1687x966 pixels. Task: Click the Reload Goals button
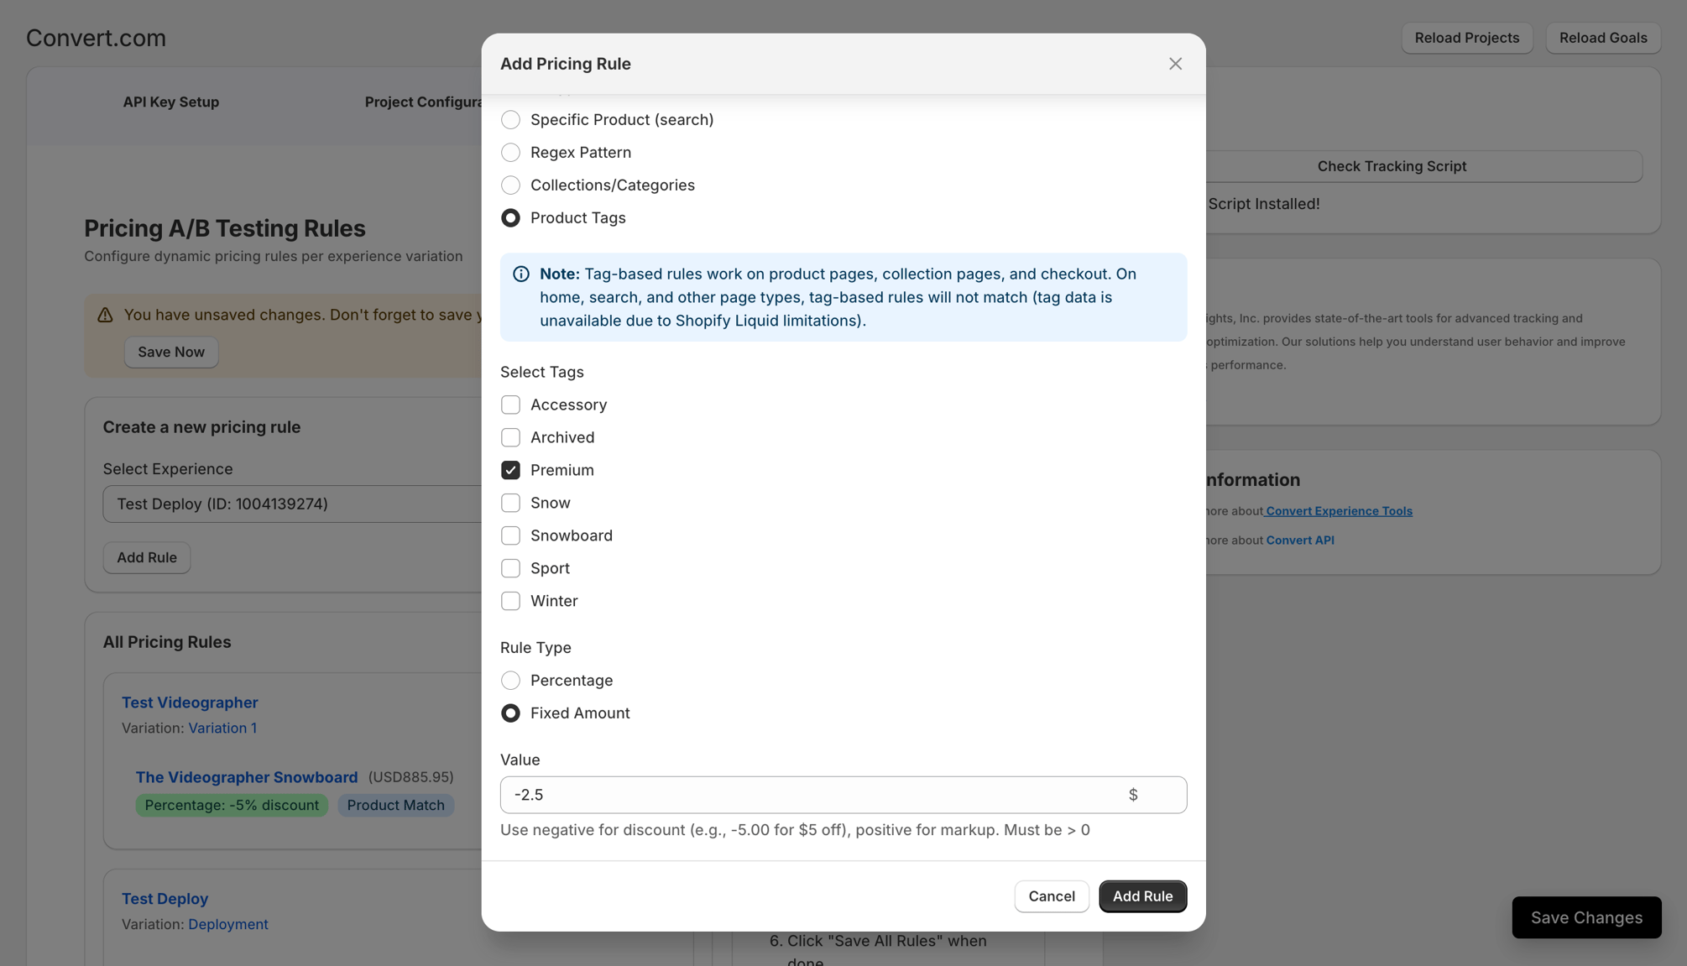(x=1603, y=38)
